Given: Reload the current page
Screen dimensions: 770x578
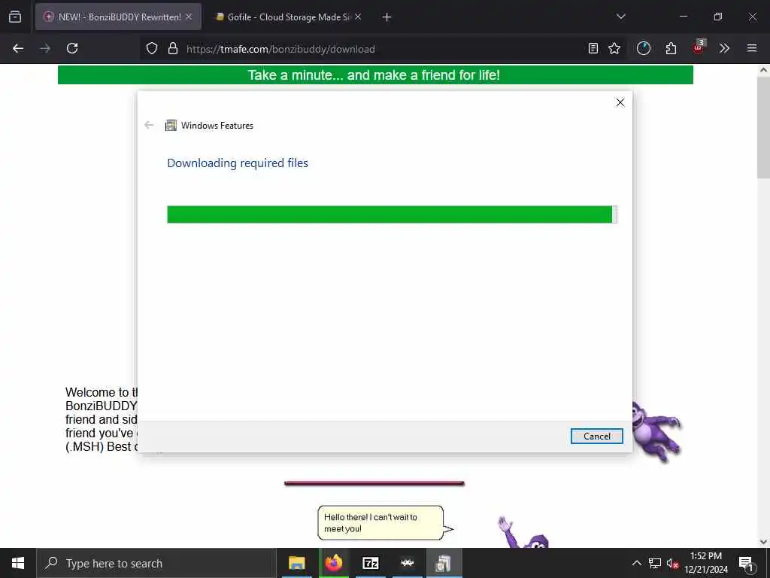Looking at the screenshot, I should point(72,48).
